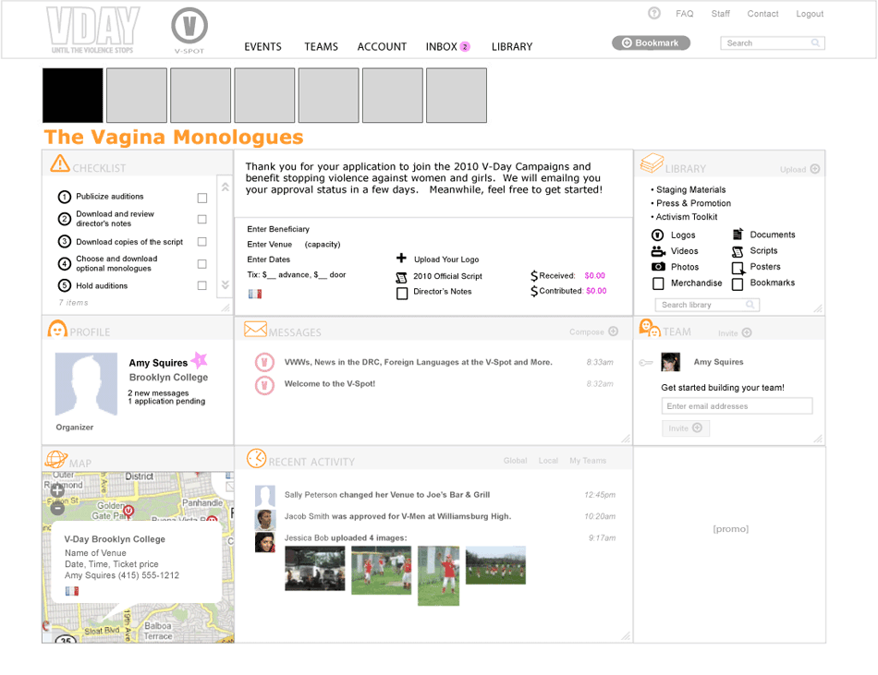Click the Upload plus icon in Library

pos(815,169)
